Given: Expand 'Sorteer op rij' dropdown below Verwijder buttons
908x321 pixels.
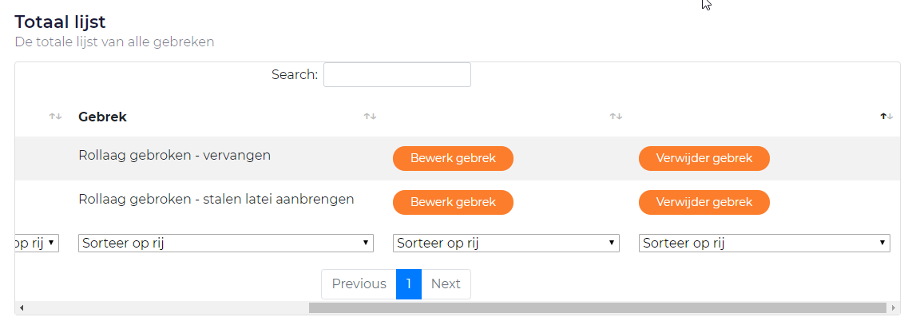Looking at the screenshot, I should [x=764, y=243].
